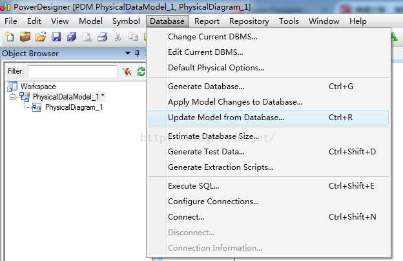The width and height of the screenshot is (403, 261).
Task: Click the Cut scissors icon
Action: tap(118, 37)
